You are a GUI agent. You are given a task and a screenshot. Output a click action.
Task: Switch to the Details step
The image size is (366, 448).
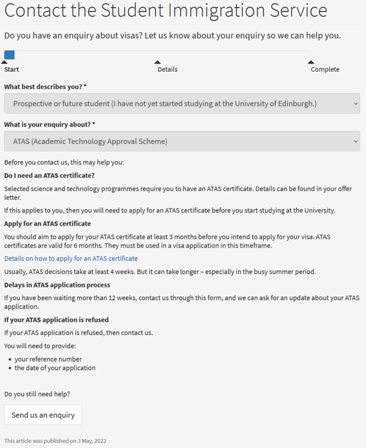click(167, 69)
